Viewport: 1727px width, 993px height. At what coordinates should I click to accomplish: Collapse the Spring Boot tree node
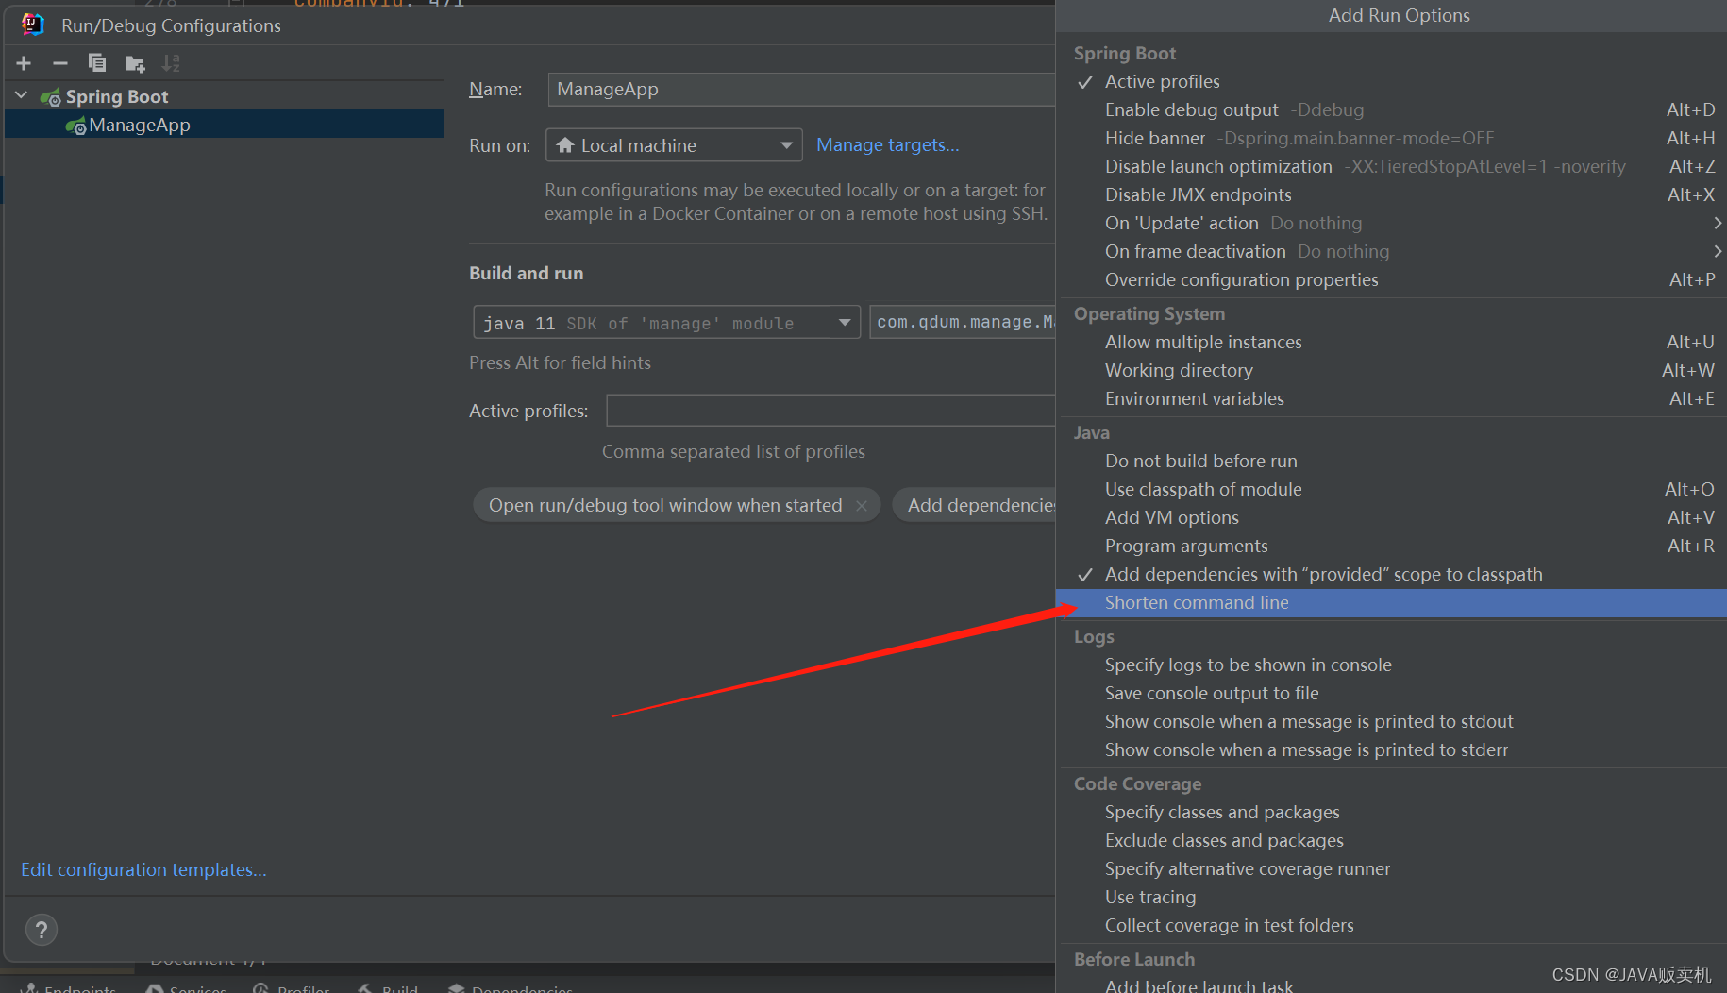21,96
